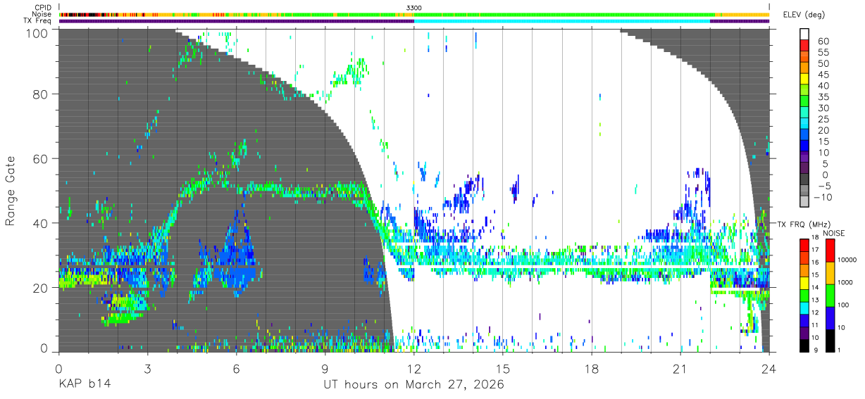This screenshot has height=399, width=865.
Task: Click the y-axis tick label '40'
Action: click(x=41, y=223)
